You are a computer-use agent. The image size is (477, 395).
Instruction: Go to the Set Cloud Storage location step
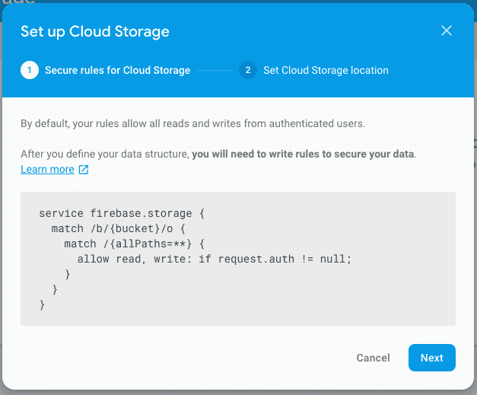(x=326, y=71)
